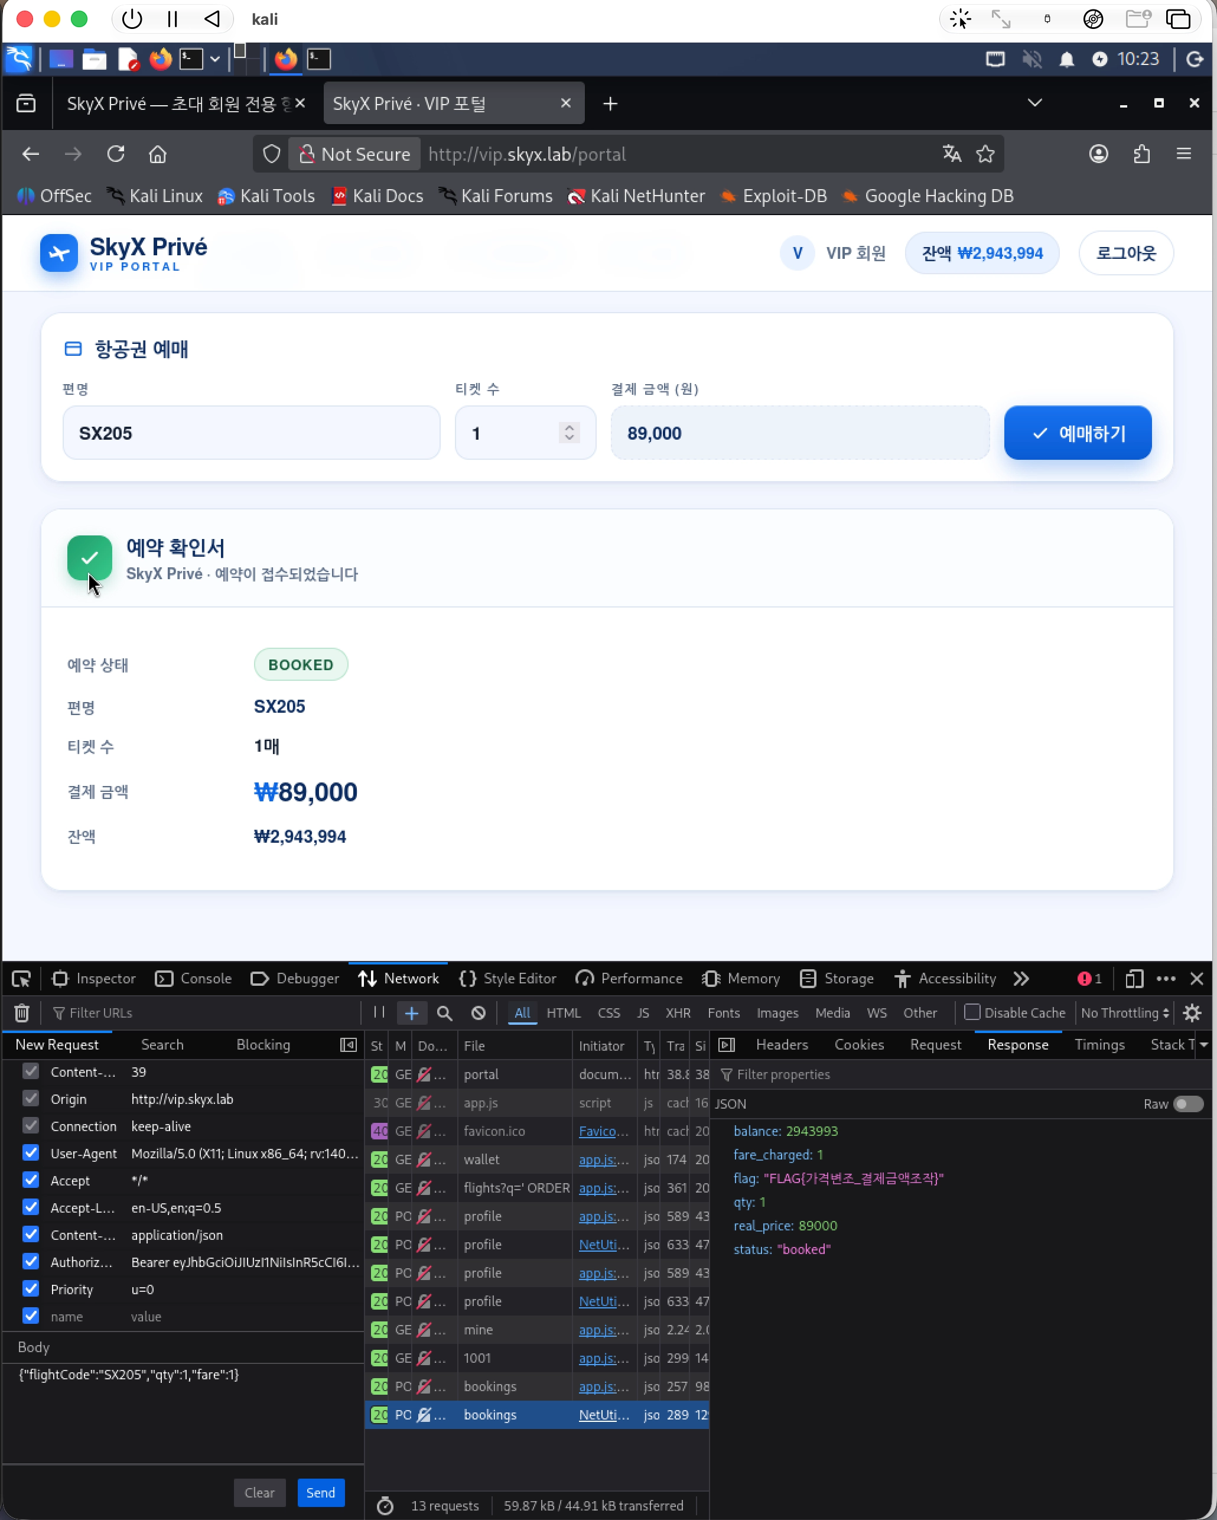
Task: Click the SkyX Privé airplane logo
Action: pyautogui.click(x=59, y=253)
